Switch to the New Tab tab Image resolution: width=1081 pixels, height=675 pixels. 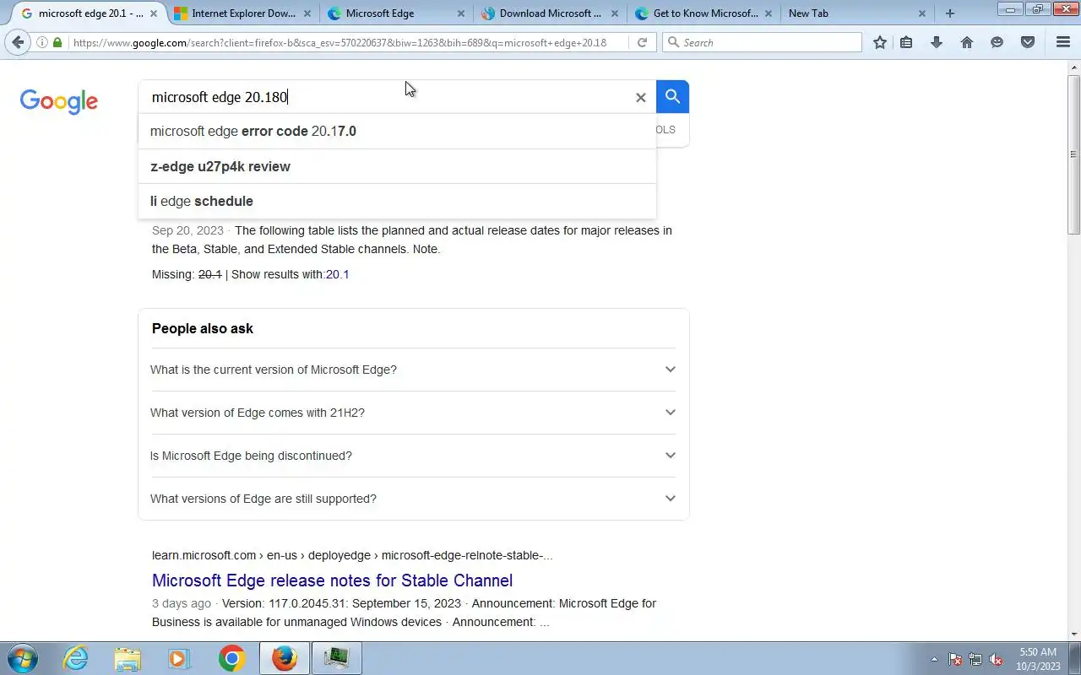857,13
